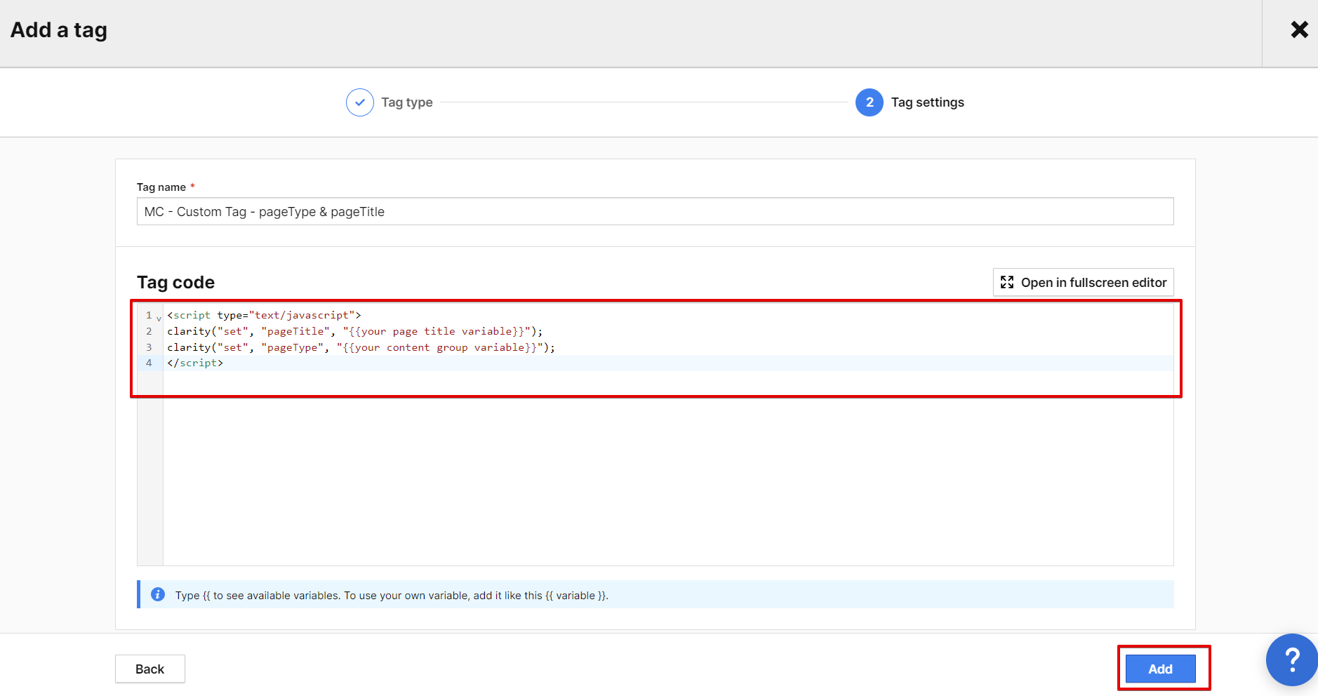Click inside the empty code editor area
The width and height of the screenshot is (1318, 696).
pyautogui.click(x=632, y=477)
